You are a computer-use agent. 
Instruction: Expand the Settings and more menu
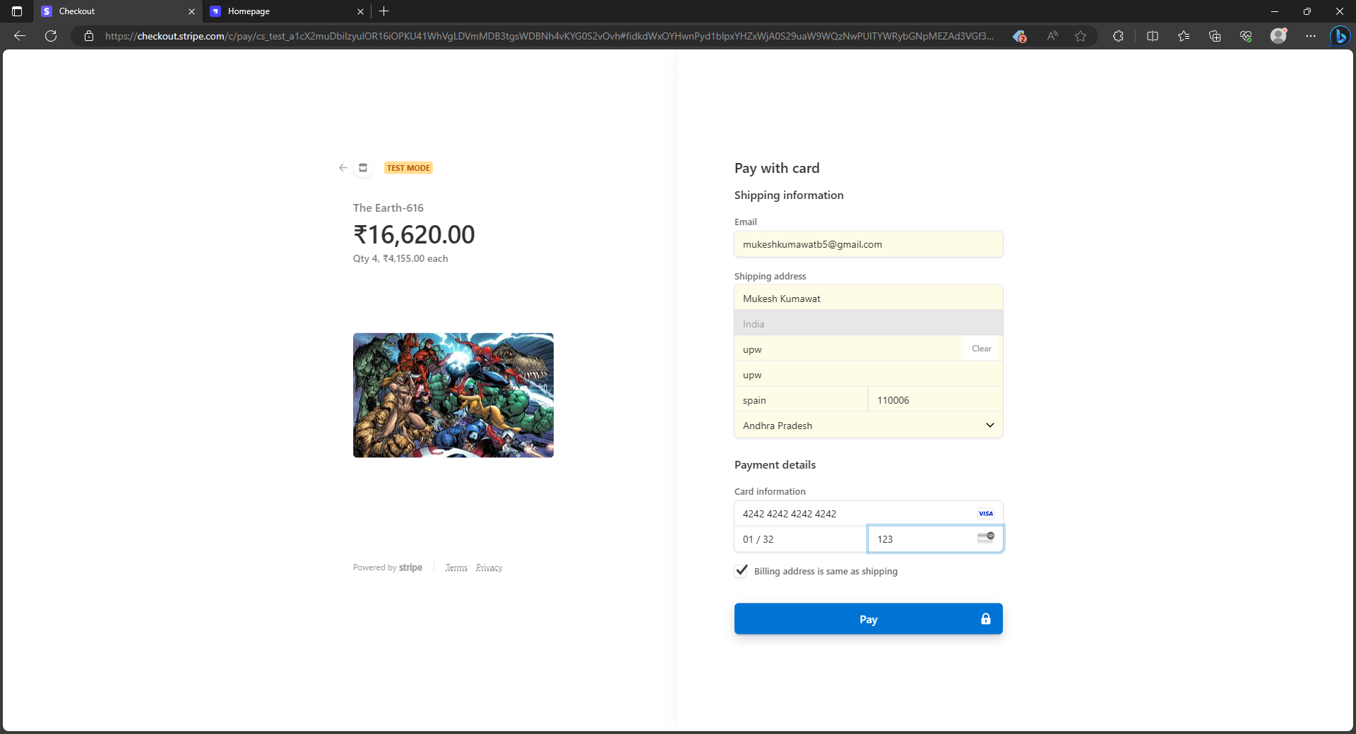click(x=1310, y=36)
